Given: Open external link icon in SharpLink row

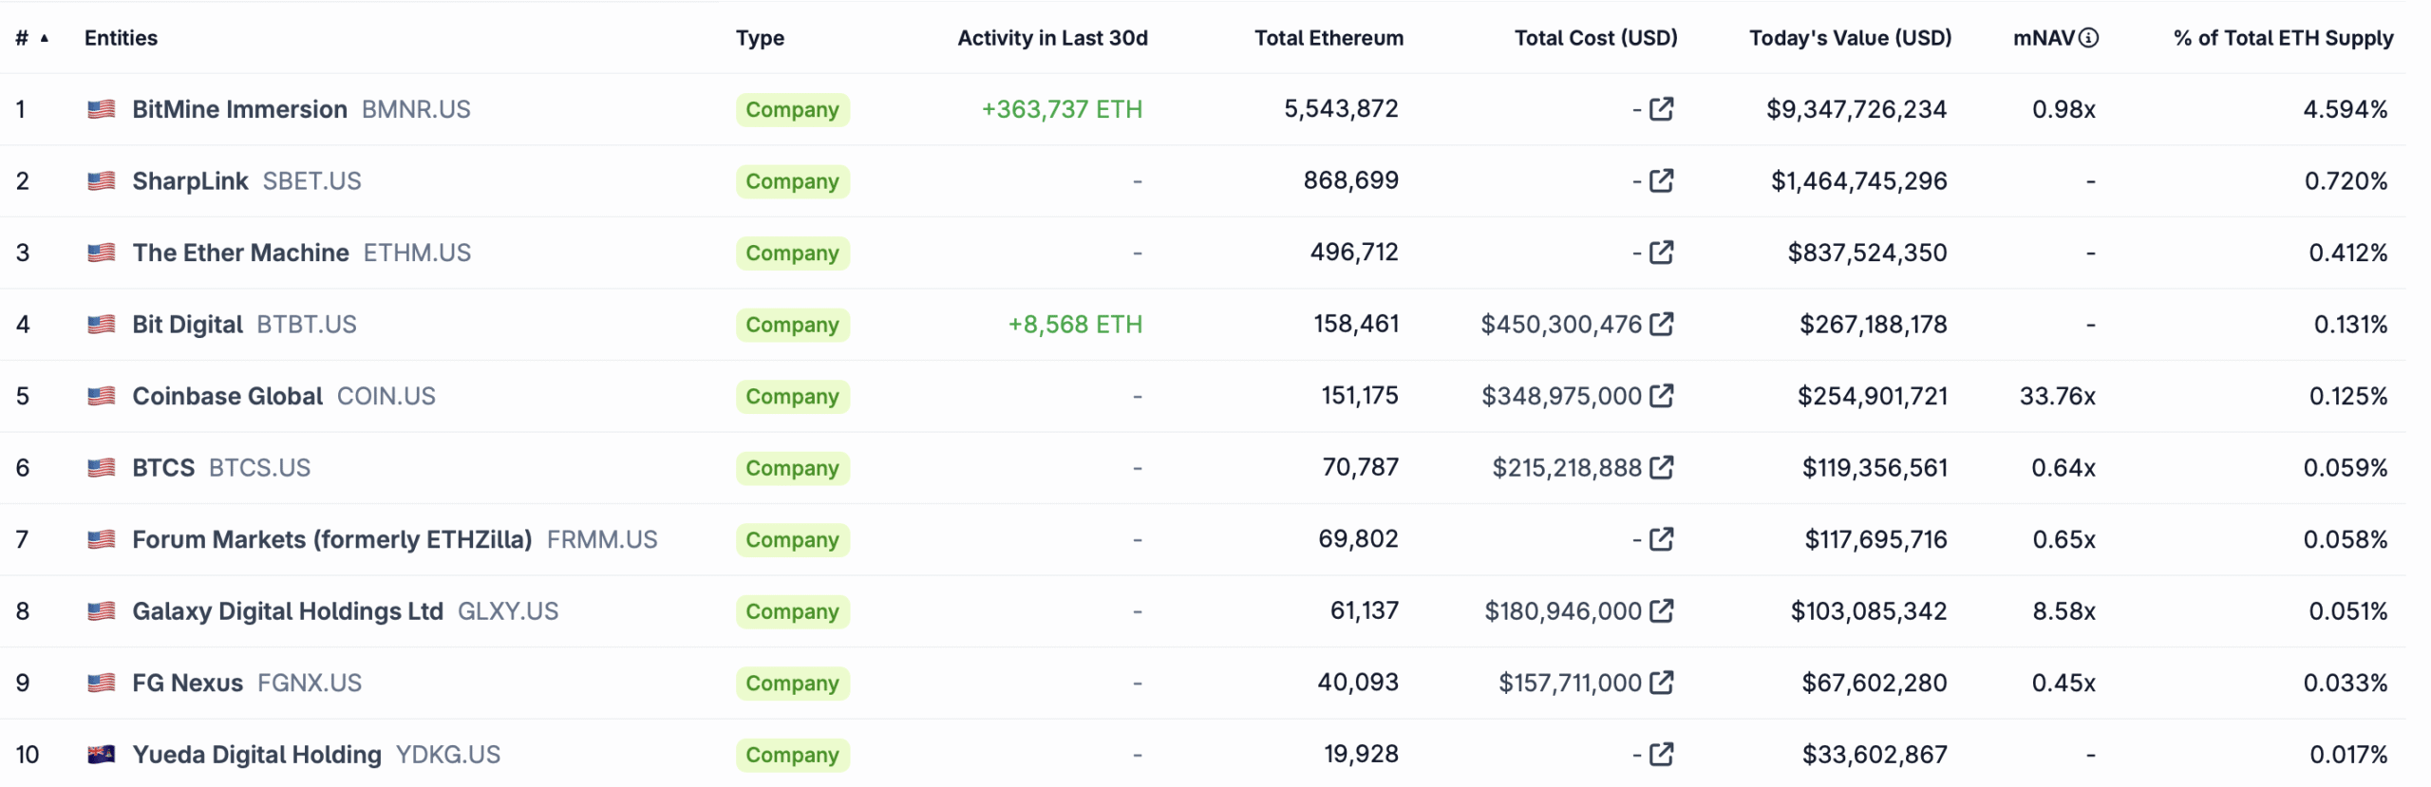Looking at the screenshot, I should click(x=1662, y=180).
